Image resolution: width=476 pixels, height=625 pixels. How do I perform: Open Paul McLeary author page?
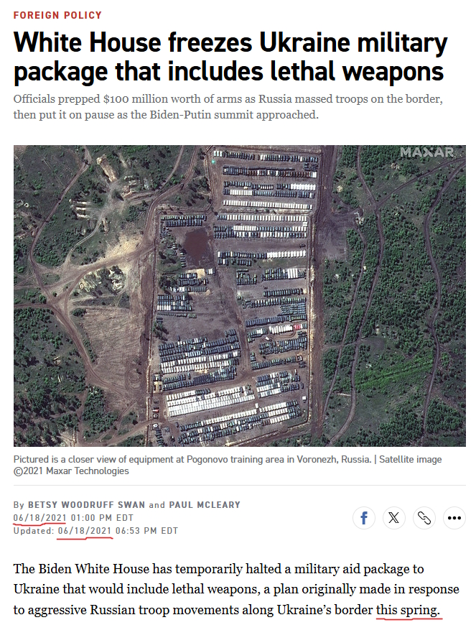[x=205, y=504]
